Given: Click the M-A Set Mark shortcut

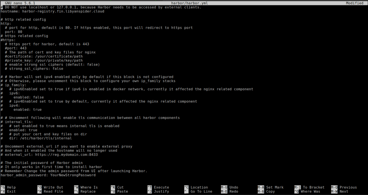Looking at the screenshot, I should pyautogui.click(x=271, y=187).
